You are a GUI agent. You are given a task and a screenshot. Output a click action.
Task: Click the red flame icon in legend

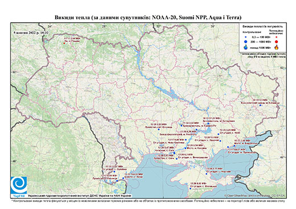click(x=277, y=47)
